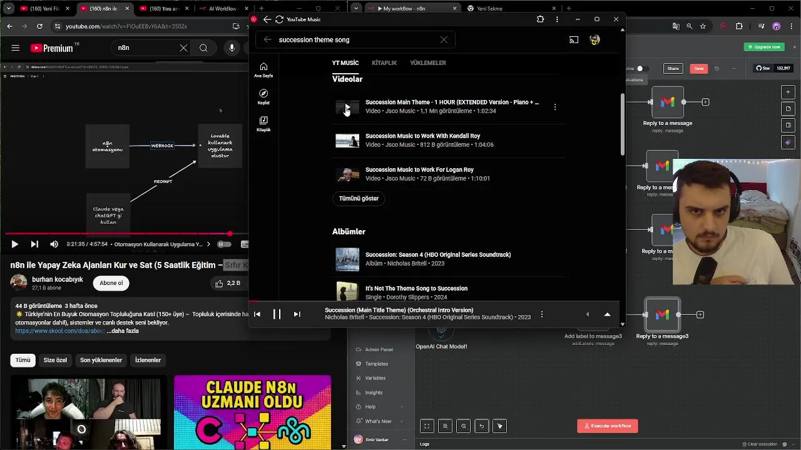The height and width of the screenshot is (450, 801).
Task: Click the YouTube Music page scrollbar
Action: (x=622, y=125)
